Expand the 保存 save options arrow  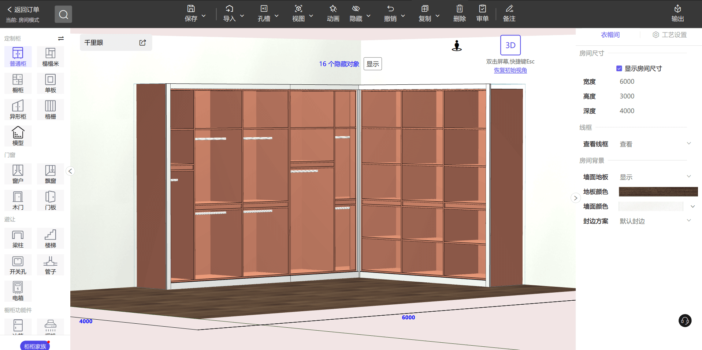204,16
